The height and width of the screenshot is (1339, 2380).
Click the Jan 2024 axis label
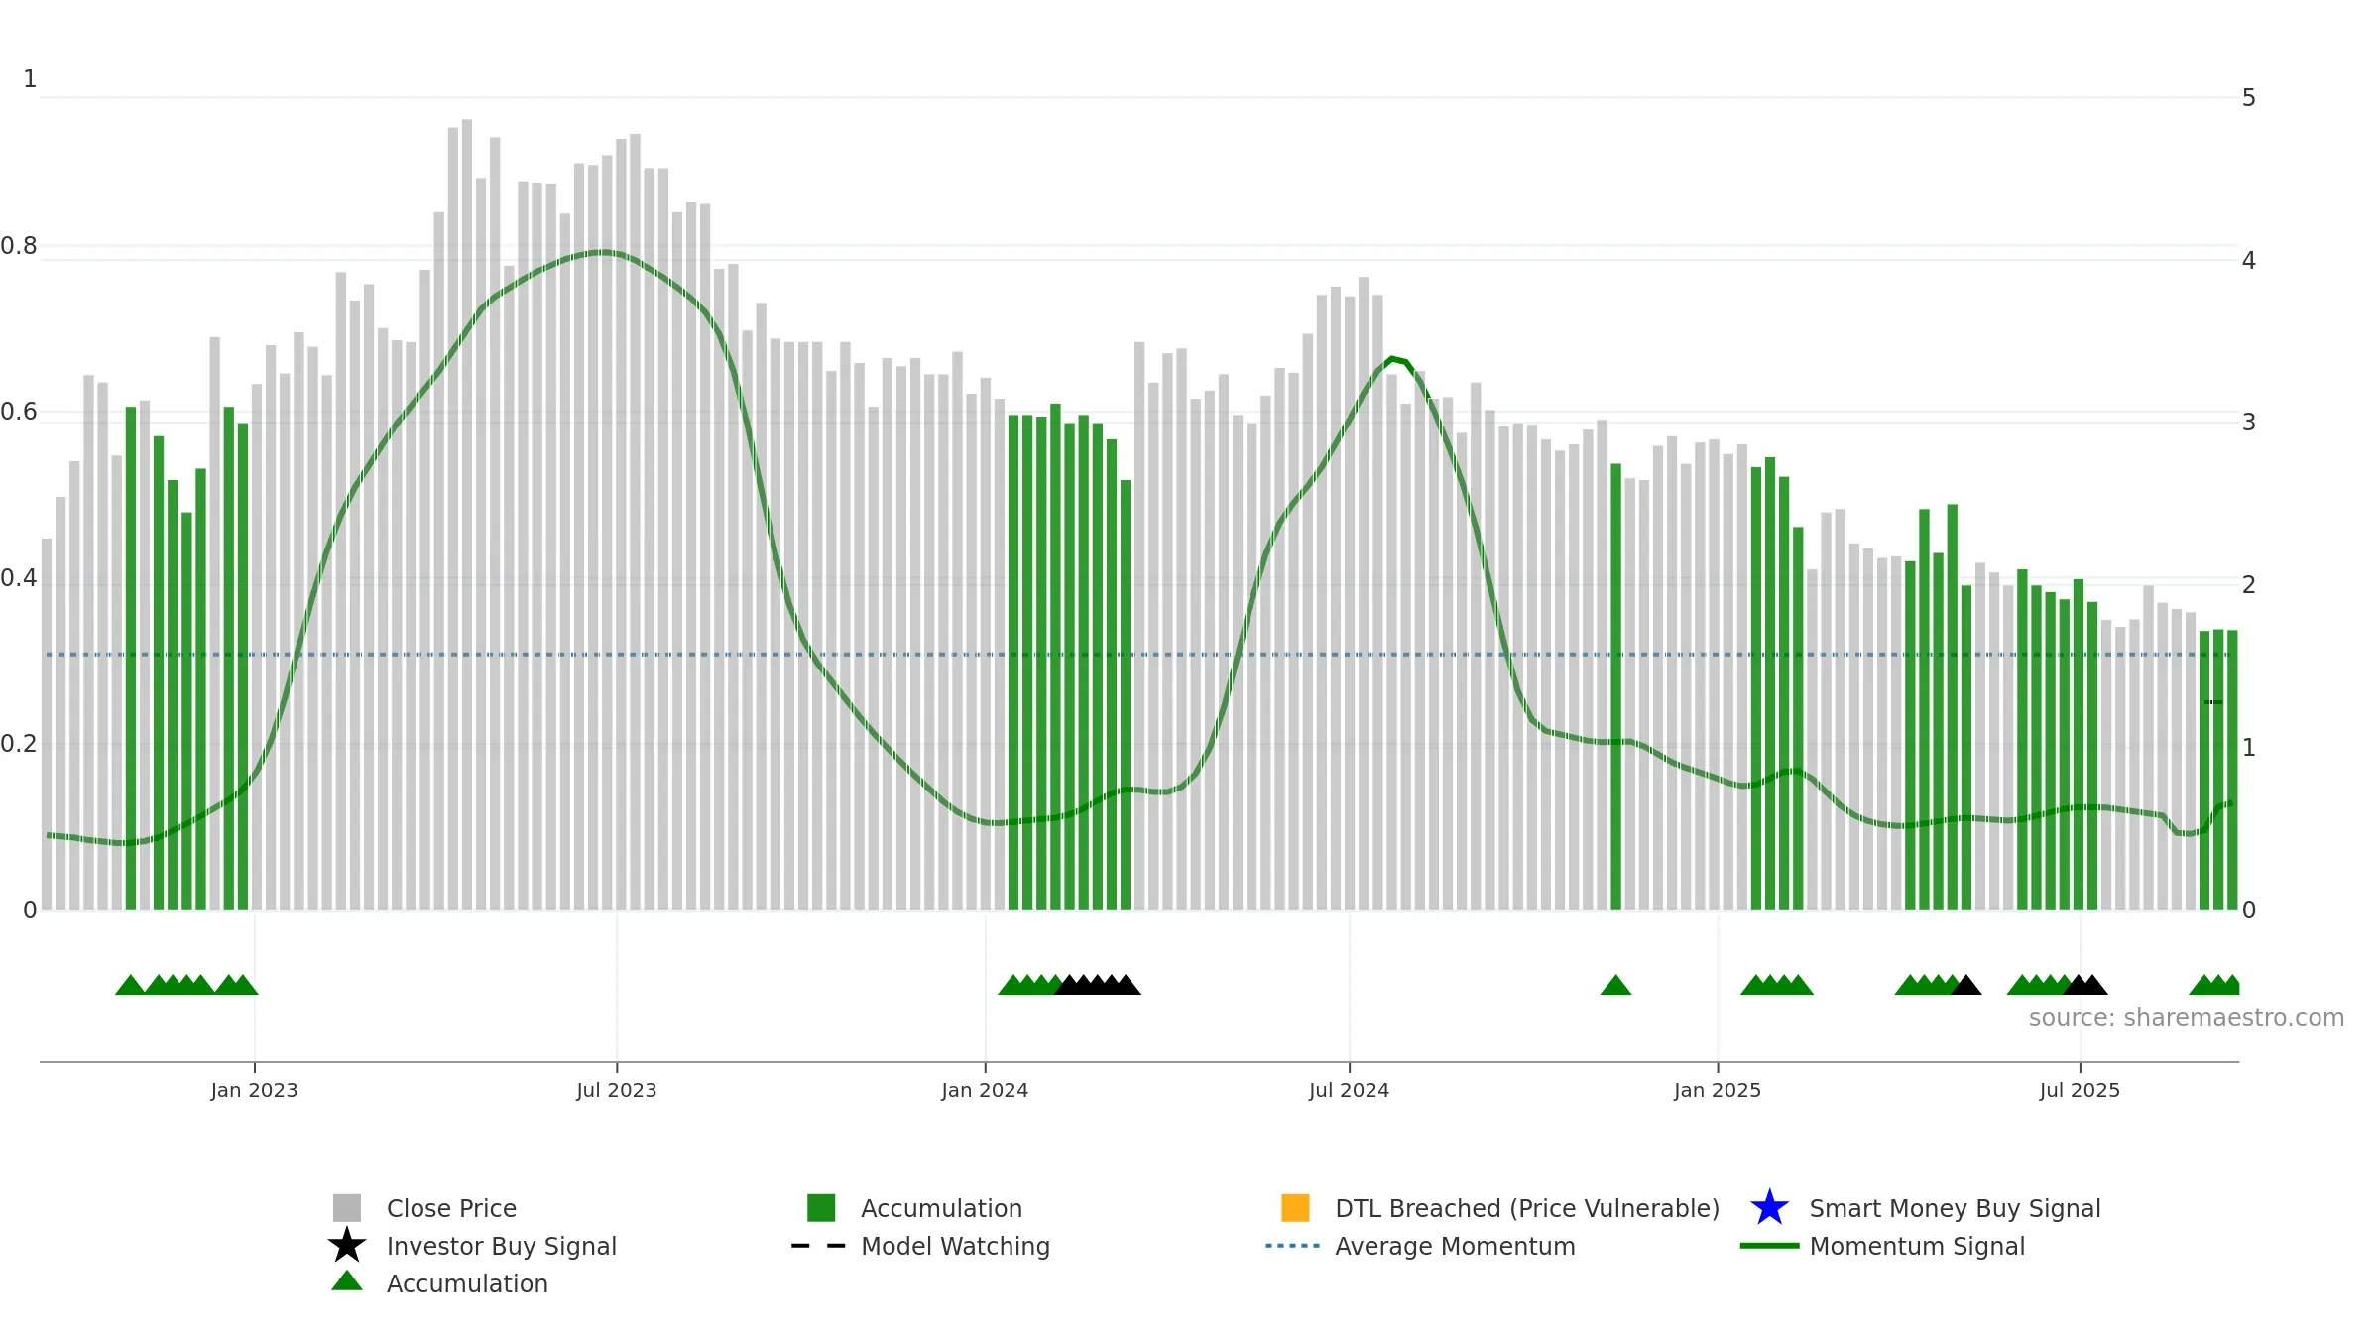coord(985,1091)
